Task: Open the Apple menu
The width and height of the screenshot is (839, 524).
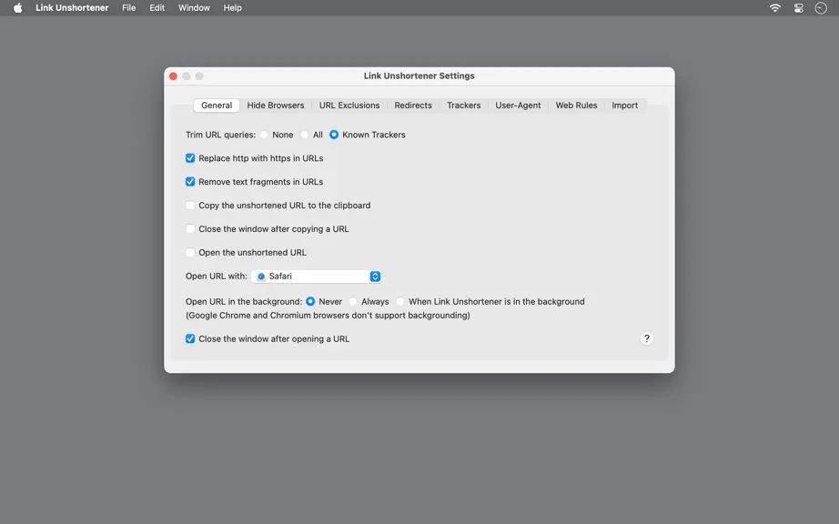Action: 17,8
